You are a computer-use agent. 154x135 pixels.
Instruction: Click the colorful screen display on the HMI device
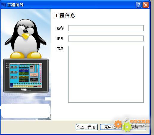(x=26, y=75)
